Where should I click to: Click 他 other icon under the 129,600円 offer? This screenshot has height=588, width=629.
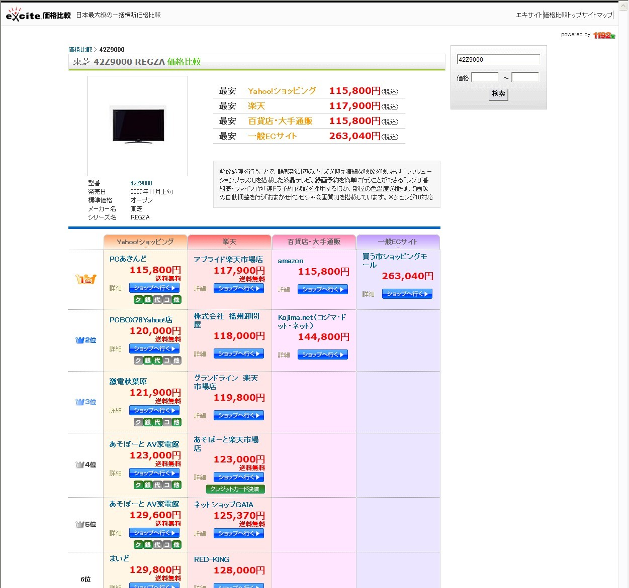pyautogui.click(x=176, y=545)
